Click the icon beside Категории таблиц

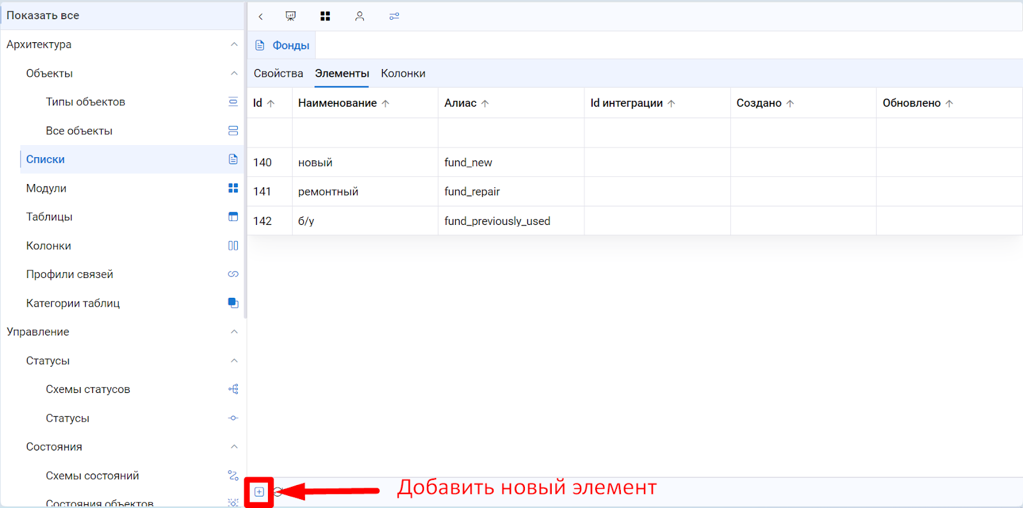(x=233, y=303)
